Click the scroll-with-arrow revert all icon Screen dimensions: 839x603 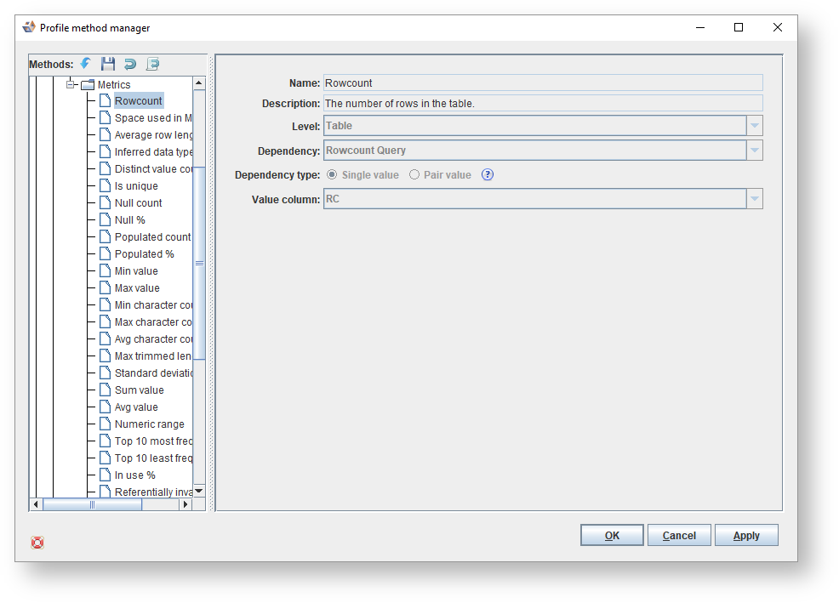tap(152, 64)
